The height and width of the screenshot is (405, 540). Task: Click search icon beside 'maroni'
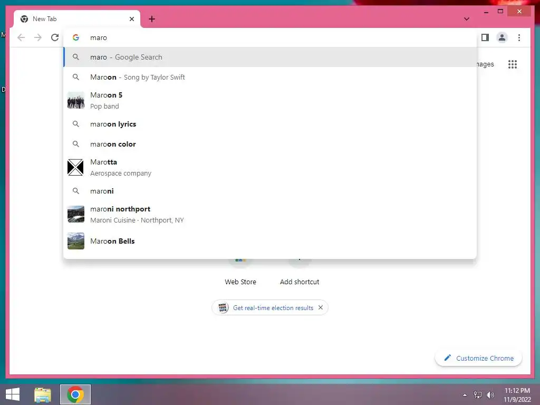76,190
